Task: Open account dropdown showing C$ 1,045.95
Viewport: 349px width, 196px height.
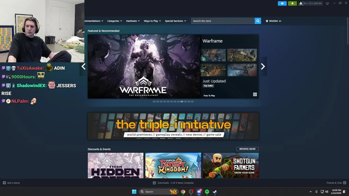Action: pyautogui.click(x=313, y=3)
